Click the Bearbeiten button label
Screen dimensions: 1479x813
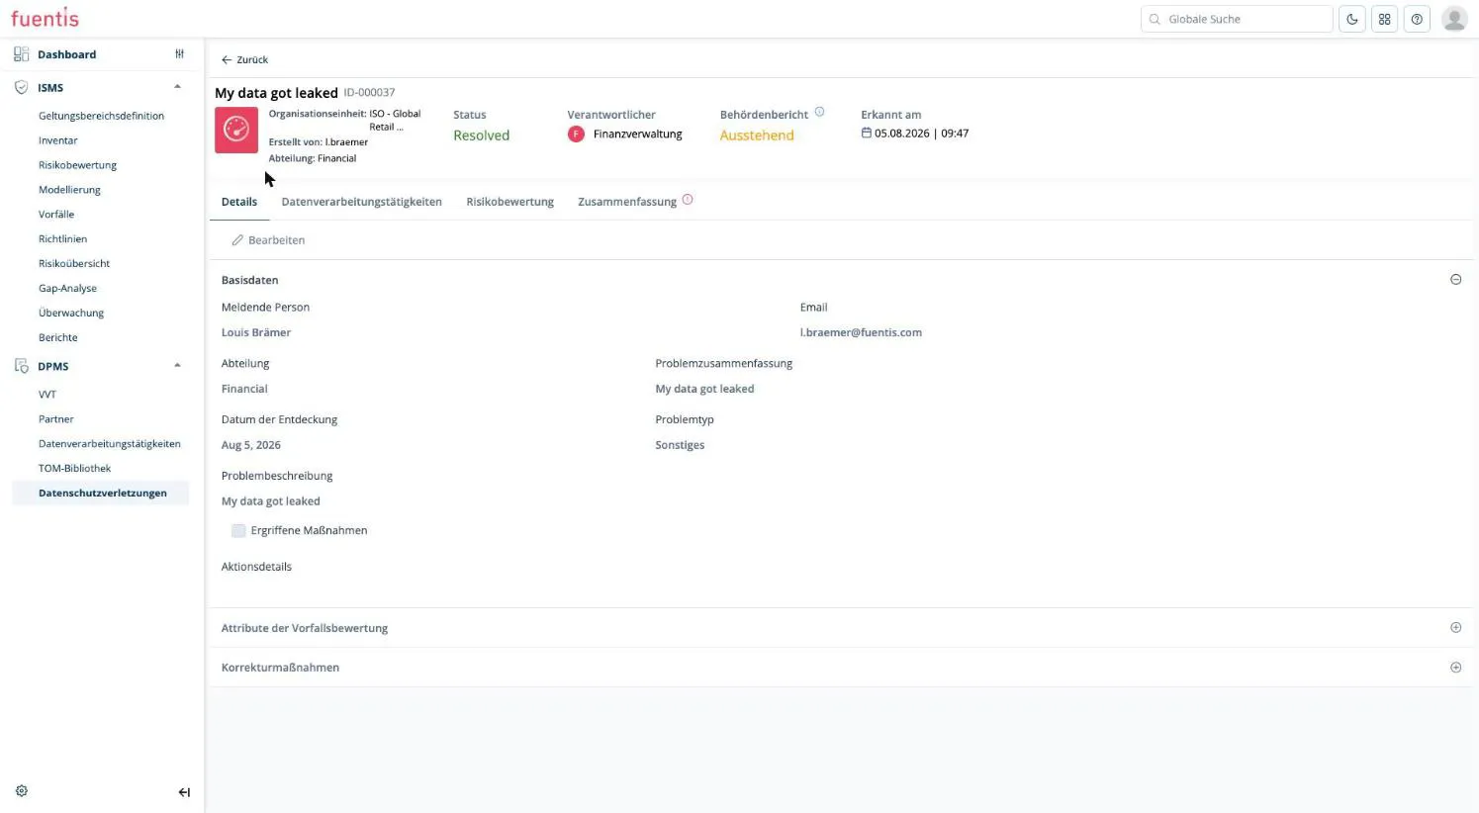[276, 240]
